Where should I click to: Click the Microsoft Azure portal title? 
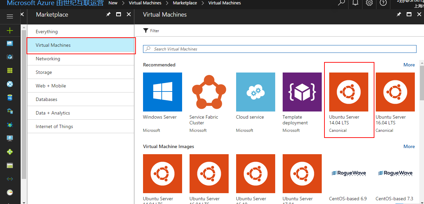pos(55,3)
